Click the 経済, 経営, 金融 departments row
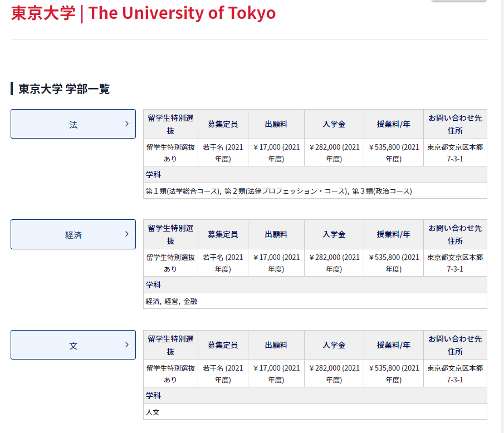This screenshot has width=504, height=433. (315, 301)
